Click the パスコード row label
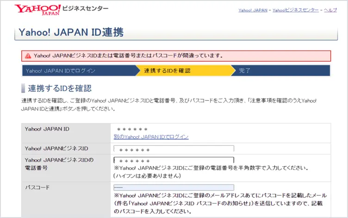 37,188
